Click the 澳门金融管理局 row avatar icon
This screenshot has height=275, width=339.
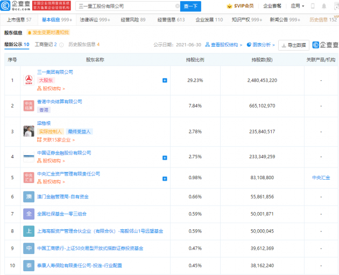pyautogui.click(x=29, y=198)
